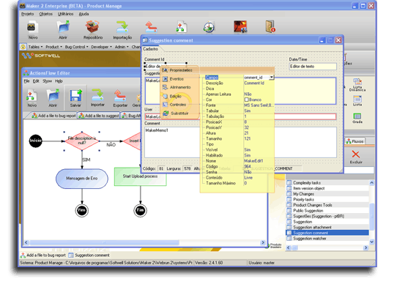Screen dimensions: 394x287
Task: Click the Start Upload process flow node
Action: point(140,176)
